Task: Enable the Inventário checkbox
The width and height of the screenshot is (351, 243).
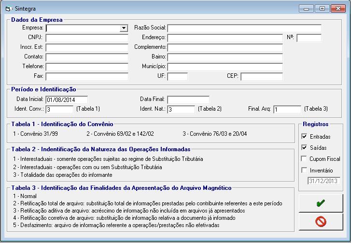Action: [x=304, y=170]
